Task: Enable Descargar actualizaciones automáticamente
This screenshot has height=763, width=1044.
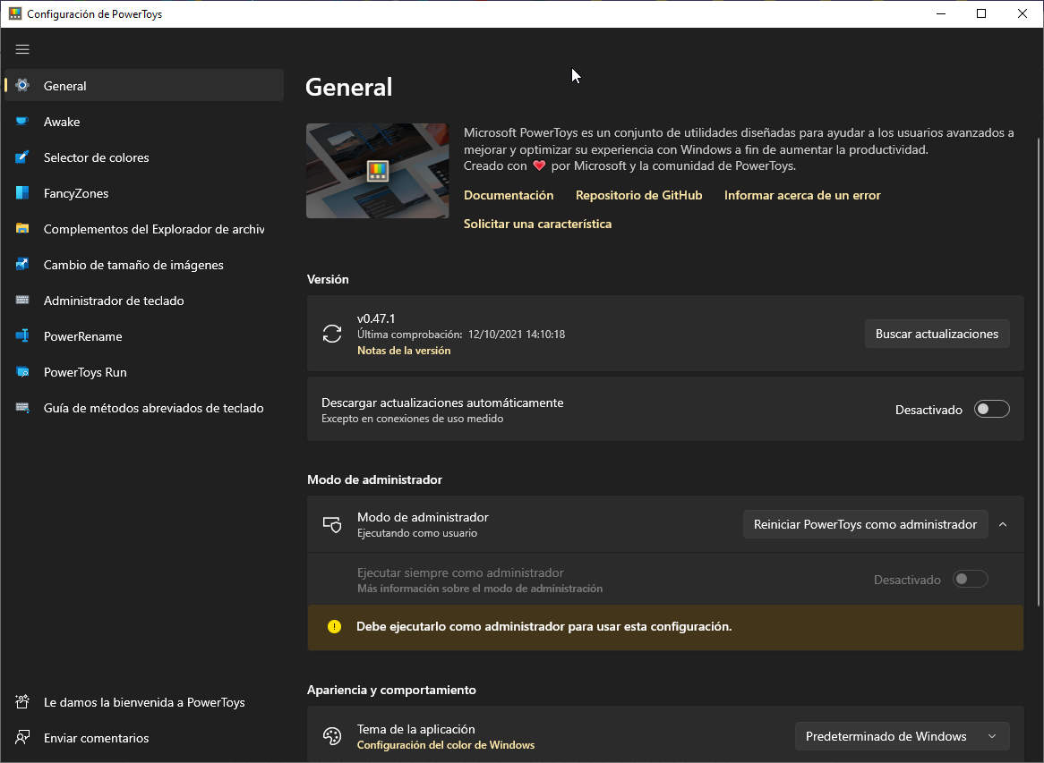Action: tap(991, 408)
